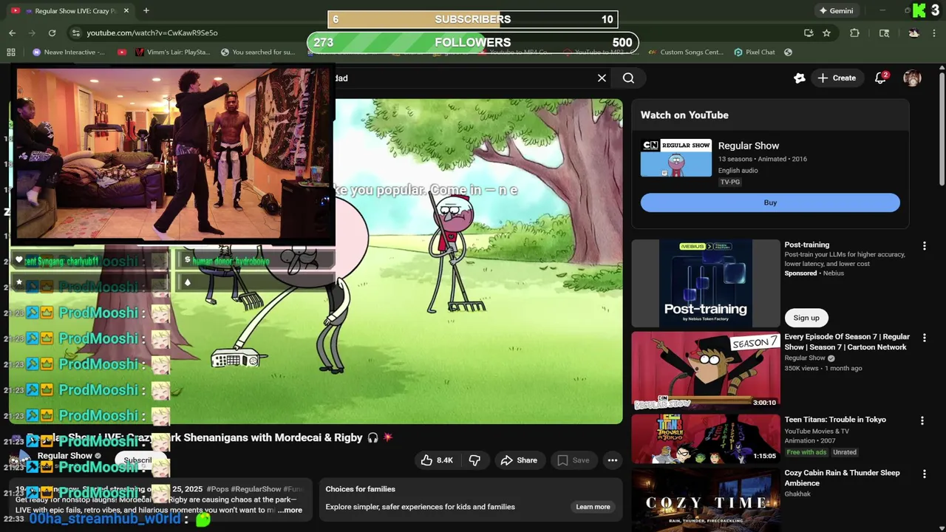Open the browser extensions puzzle icon
Screen dimensions: 946x532
click(x=855, y=33)
